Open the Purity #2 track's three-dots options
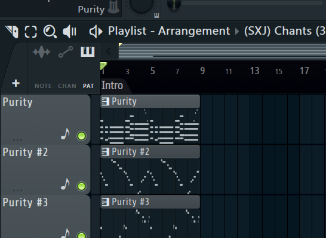 coord(17,190)
